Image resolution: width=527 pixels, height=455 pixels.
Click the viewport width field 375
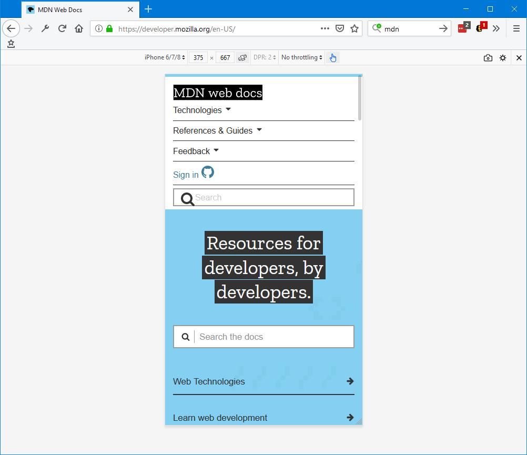pos(198,58)
